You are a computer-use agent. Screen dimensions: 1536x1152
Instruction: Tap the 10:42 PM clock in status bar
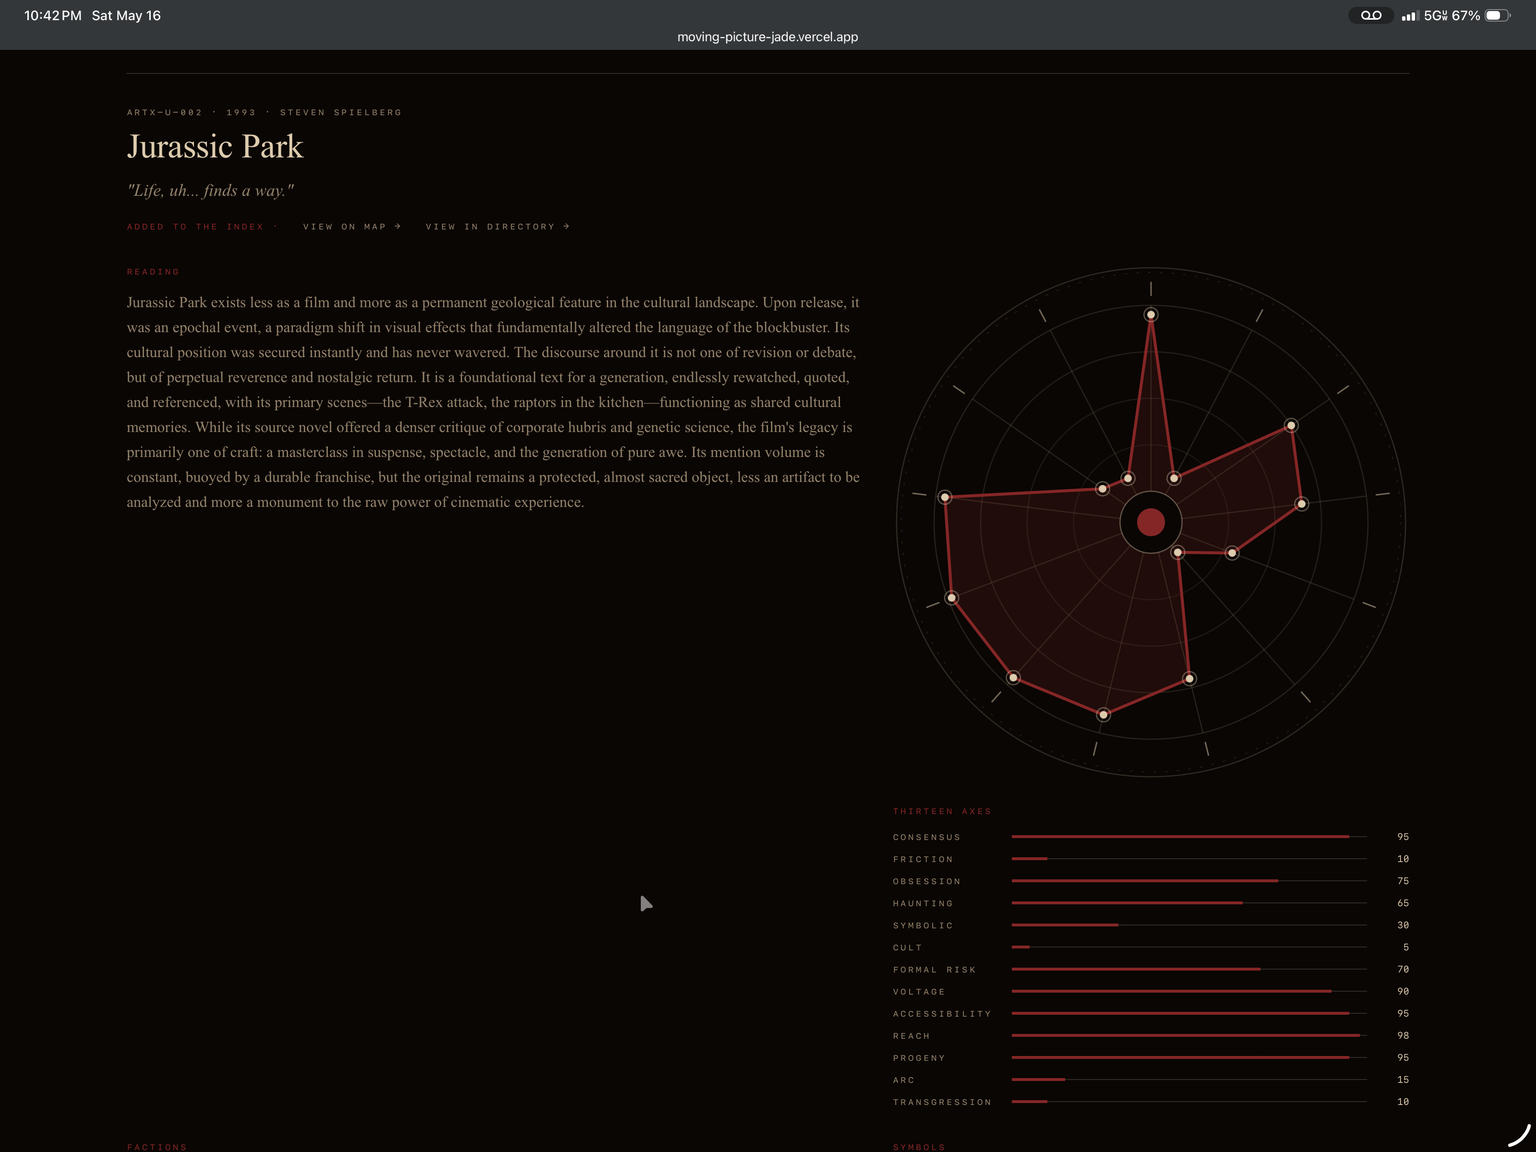pos(53,15)
